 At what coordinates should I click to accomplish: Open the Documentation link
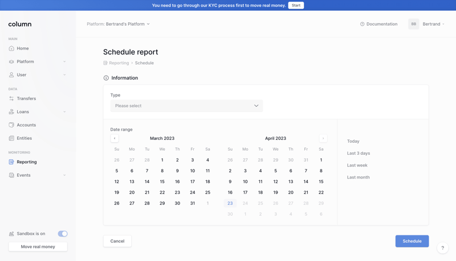(x=378, y=24)
